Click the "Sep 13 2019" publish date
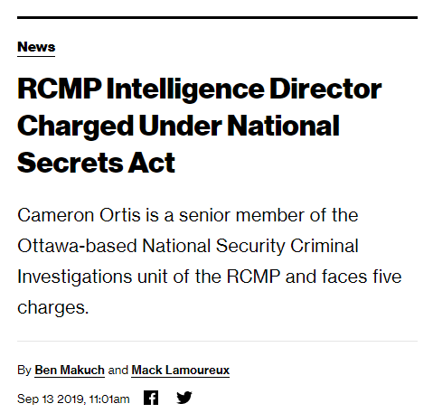The height and width of the screenshot is (413, 433). (x=52, y=399)
